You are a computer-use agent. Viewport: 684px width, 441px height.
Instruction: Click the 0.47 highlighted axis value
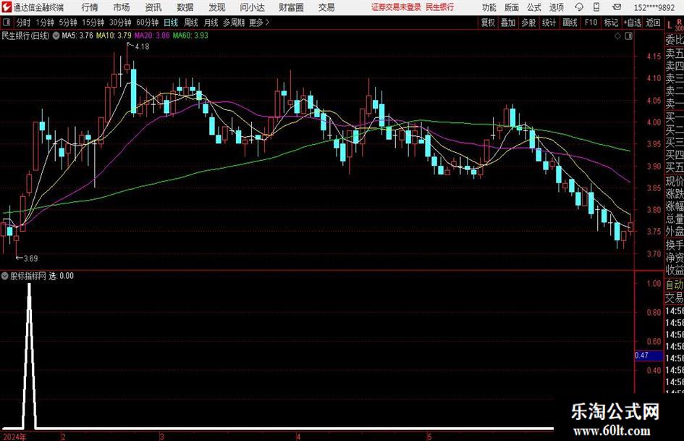click(649, 356)
